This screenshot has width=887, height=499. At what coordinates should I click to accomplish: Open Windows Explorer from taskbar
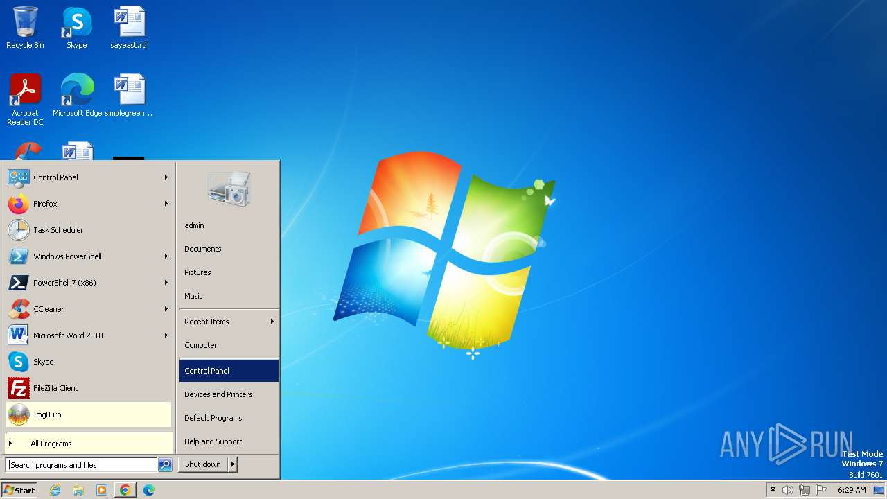[x=78, y=490]
